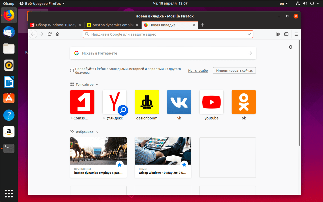Image resolution: width=323 pixels, height=202 pixels.
Task: Switch to the Обзор Windows 10 May tab
Action: coord(56,25)
